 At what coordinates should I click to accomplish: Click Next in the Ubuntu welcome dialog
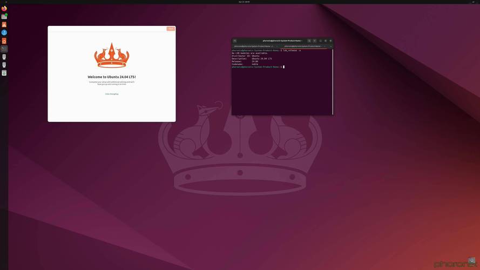pos(171,29)
